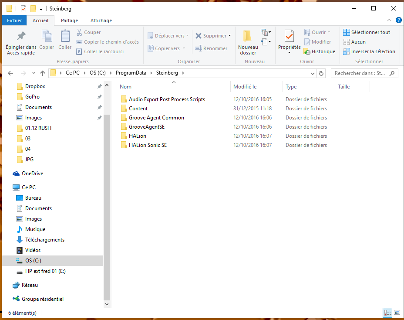Switch to details view icon
Viewport: 404px width, 320px height.
(387, 313)
